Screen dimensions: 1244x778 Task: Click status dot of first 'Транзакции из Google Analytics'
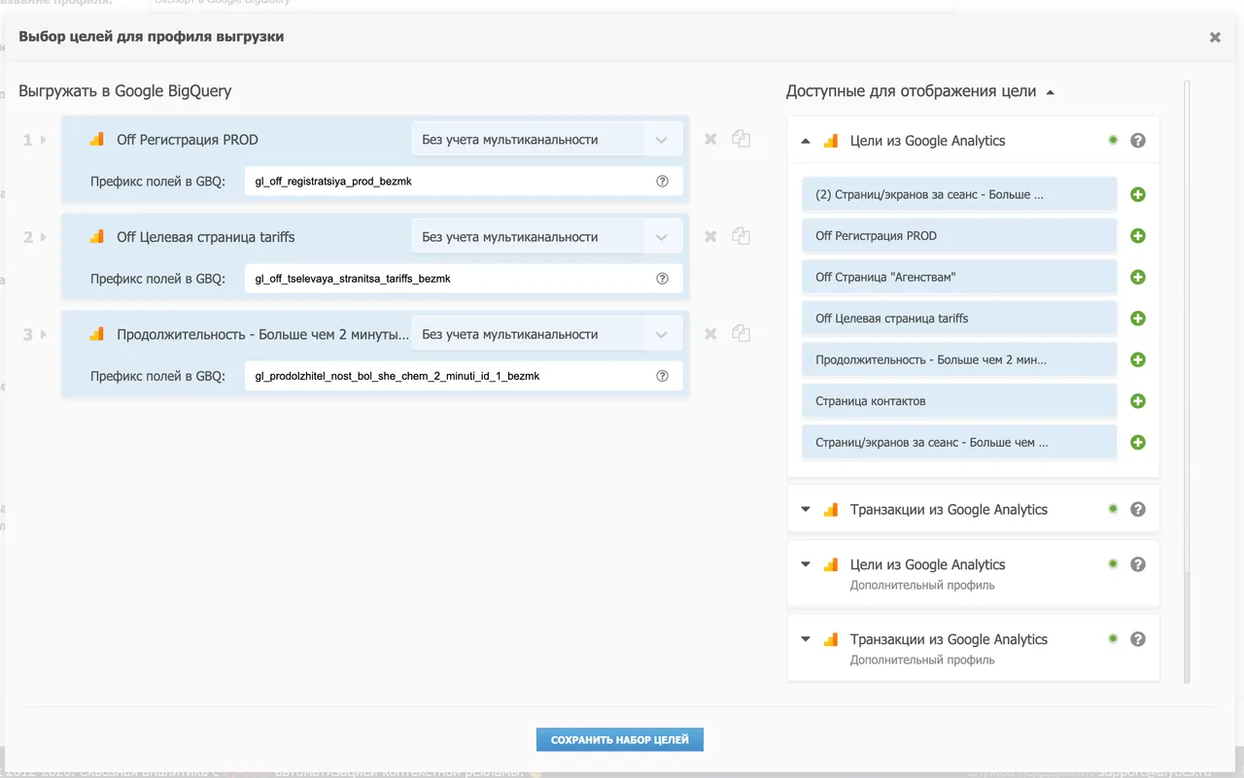(1113, 509)
